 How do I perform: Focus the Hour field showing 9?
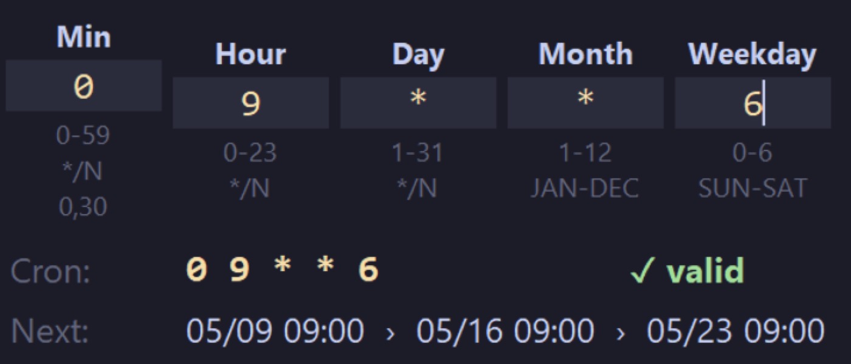coord(251,103)
